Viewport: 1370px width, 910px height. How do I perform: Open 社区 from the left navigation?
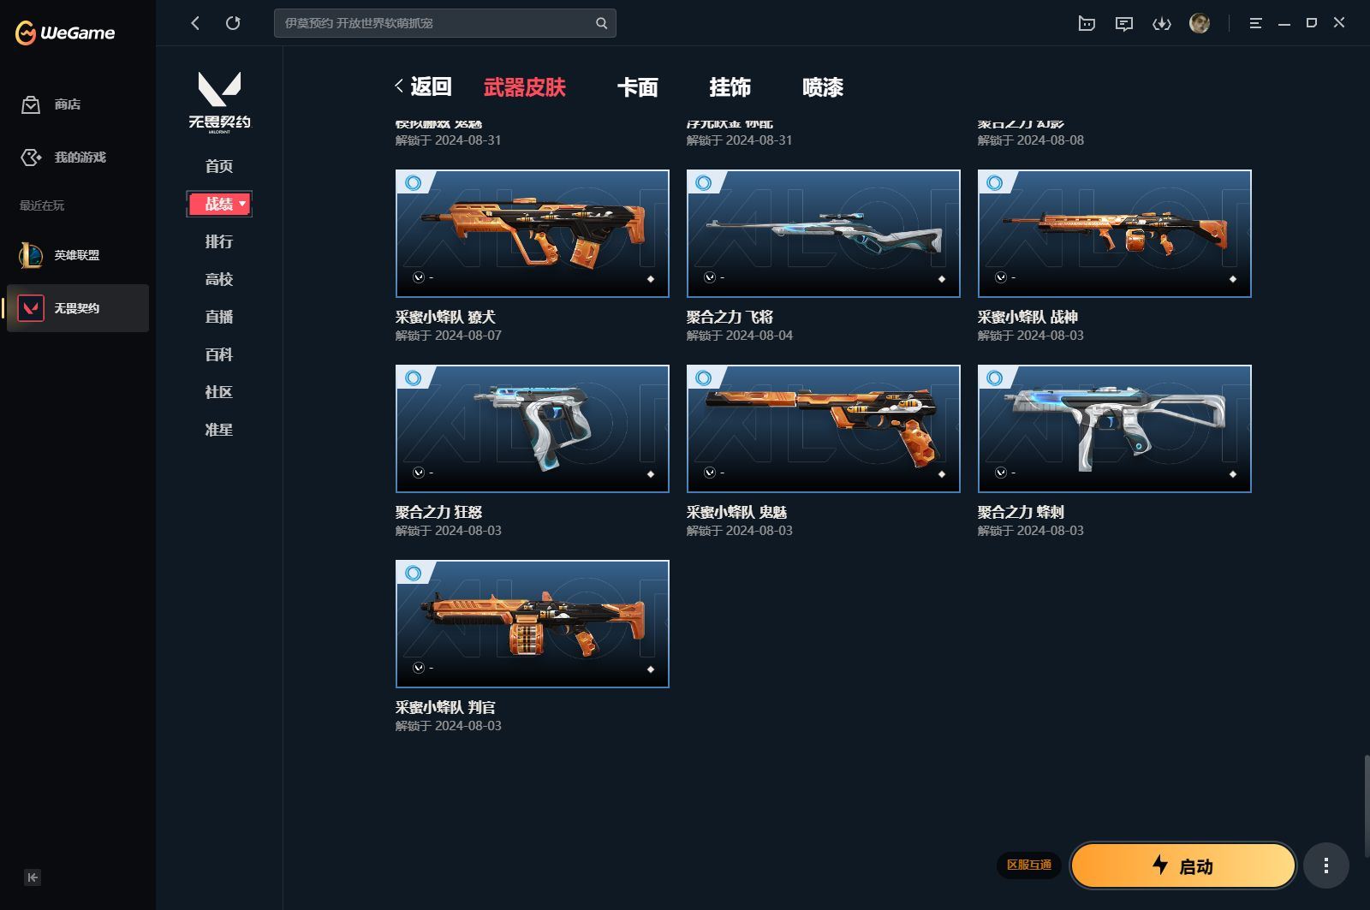219,392
